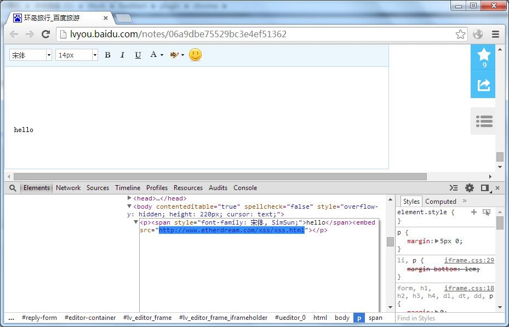Toggle italic formatting in editor toolbar
Screen dimensions: 509x327
coord(122,55)
